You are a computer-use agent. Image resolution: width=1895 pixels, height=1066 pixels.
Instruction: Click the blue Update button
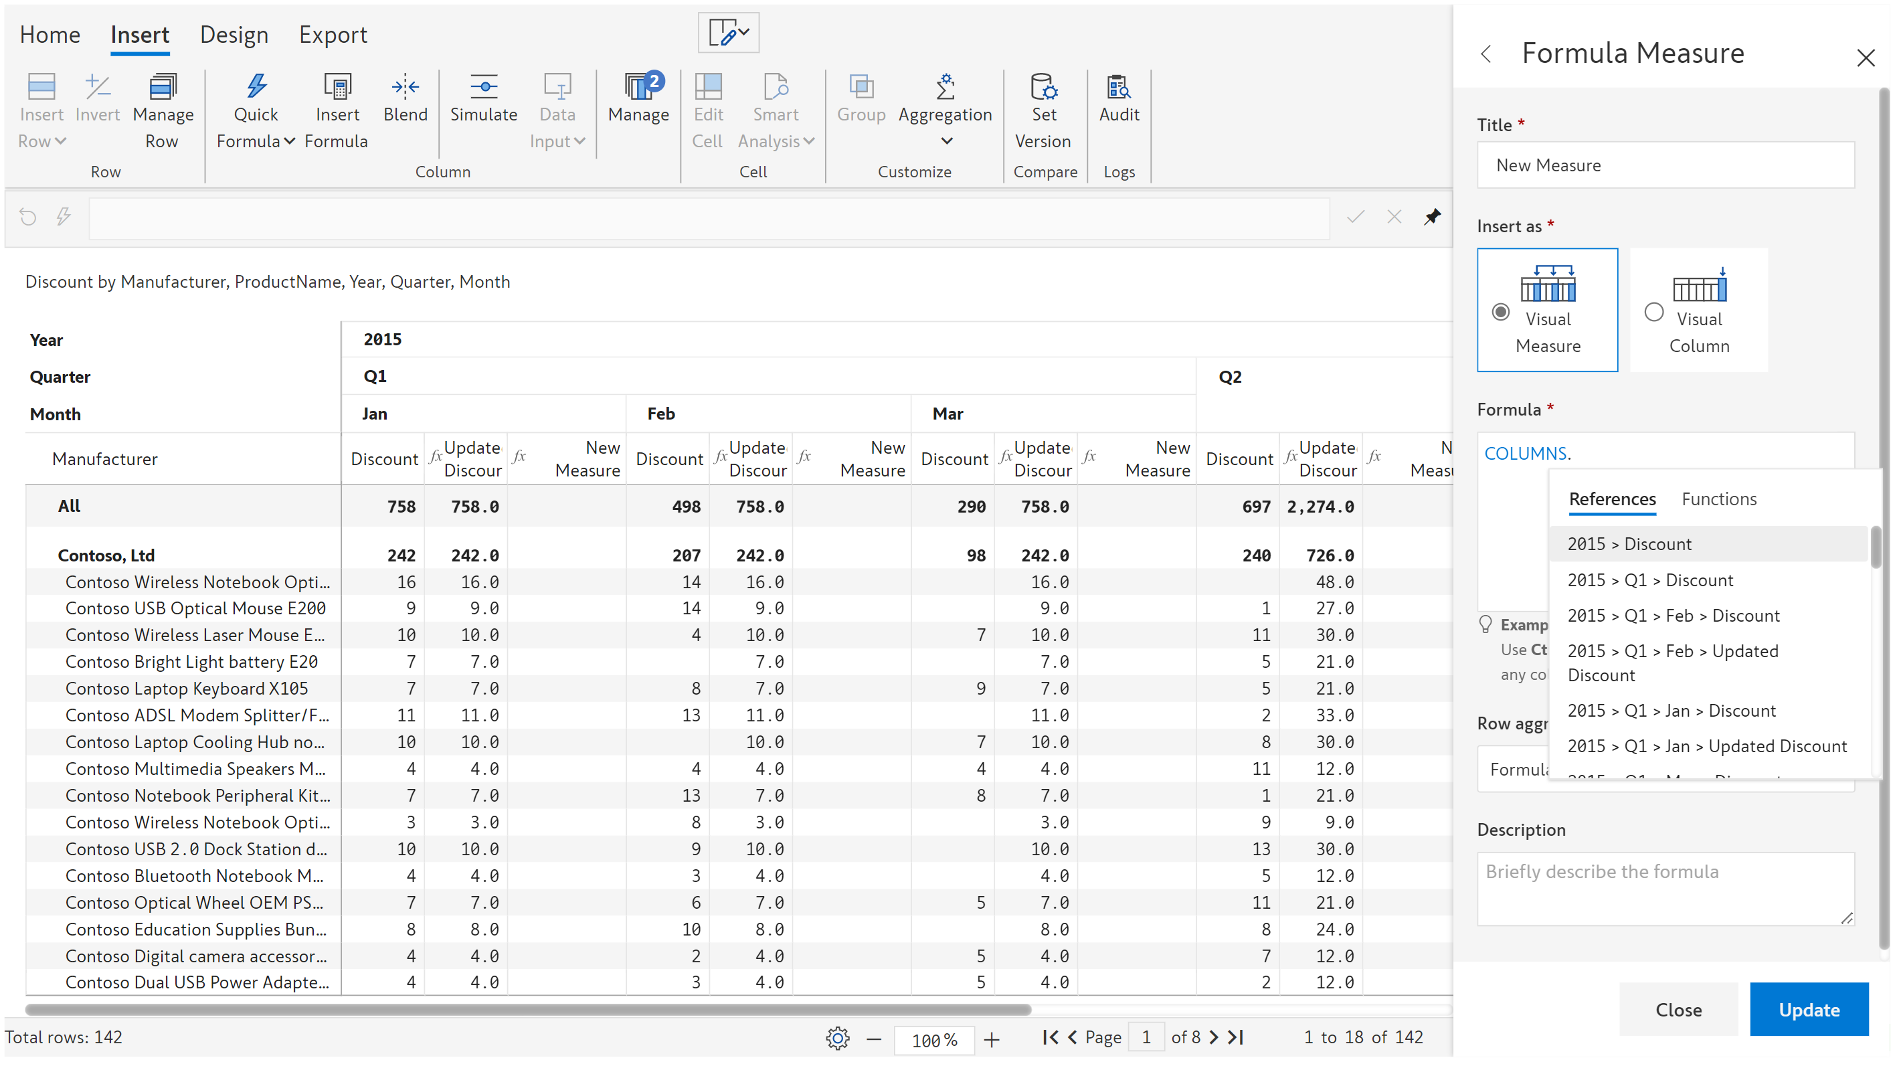coord(1808,1009)
